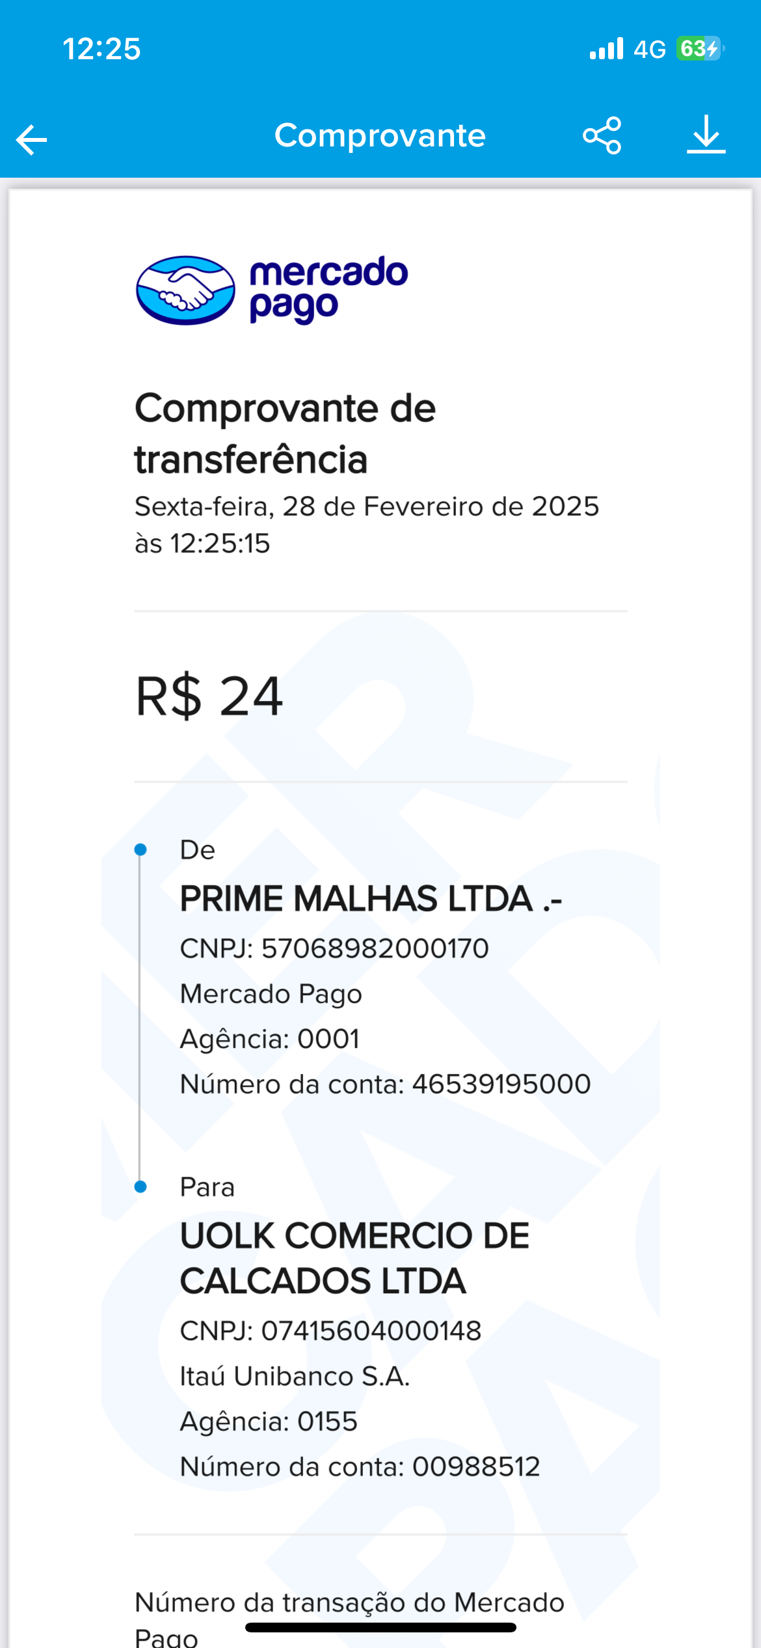Viewport: 761px width, 1648px height.
Task: Tap the blue dot beside De
Action: pos(140,849)
